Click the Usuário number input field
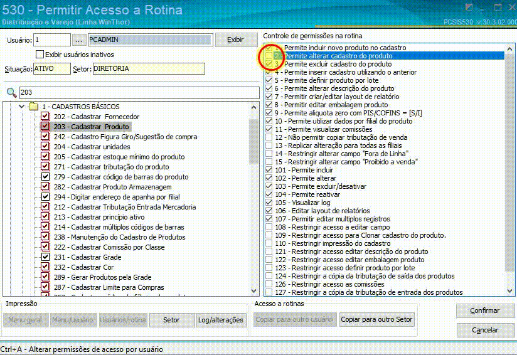 [52, 40]
